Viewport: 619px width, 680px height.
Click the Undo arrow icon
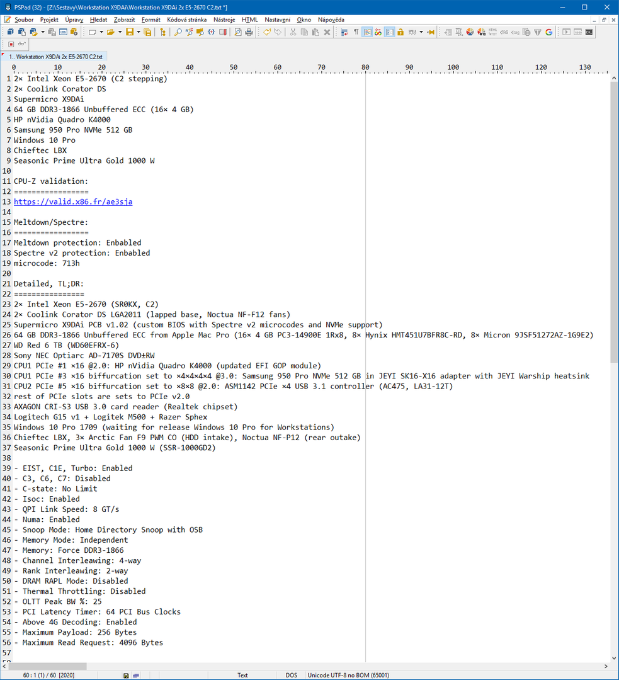(267, 32)
